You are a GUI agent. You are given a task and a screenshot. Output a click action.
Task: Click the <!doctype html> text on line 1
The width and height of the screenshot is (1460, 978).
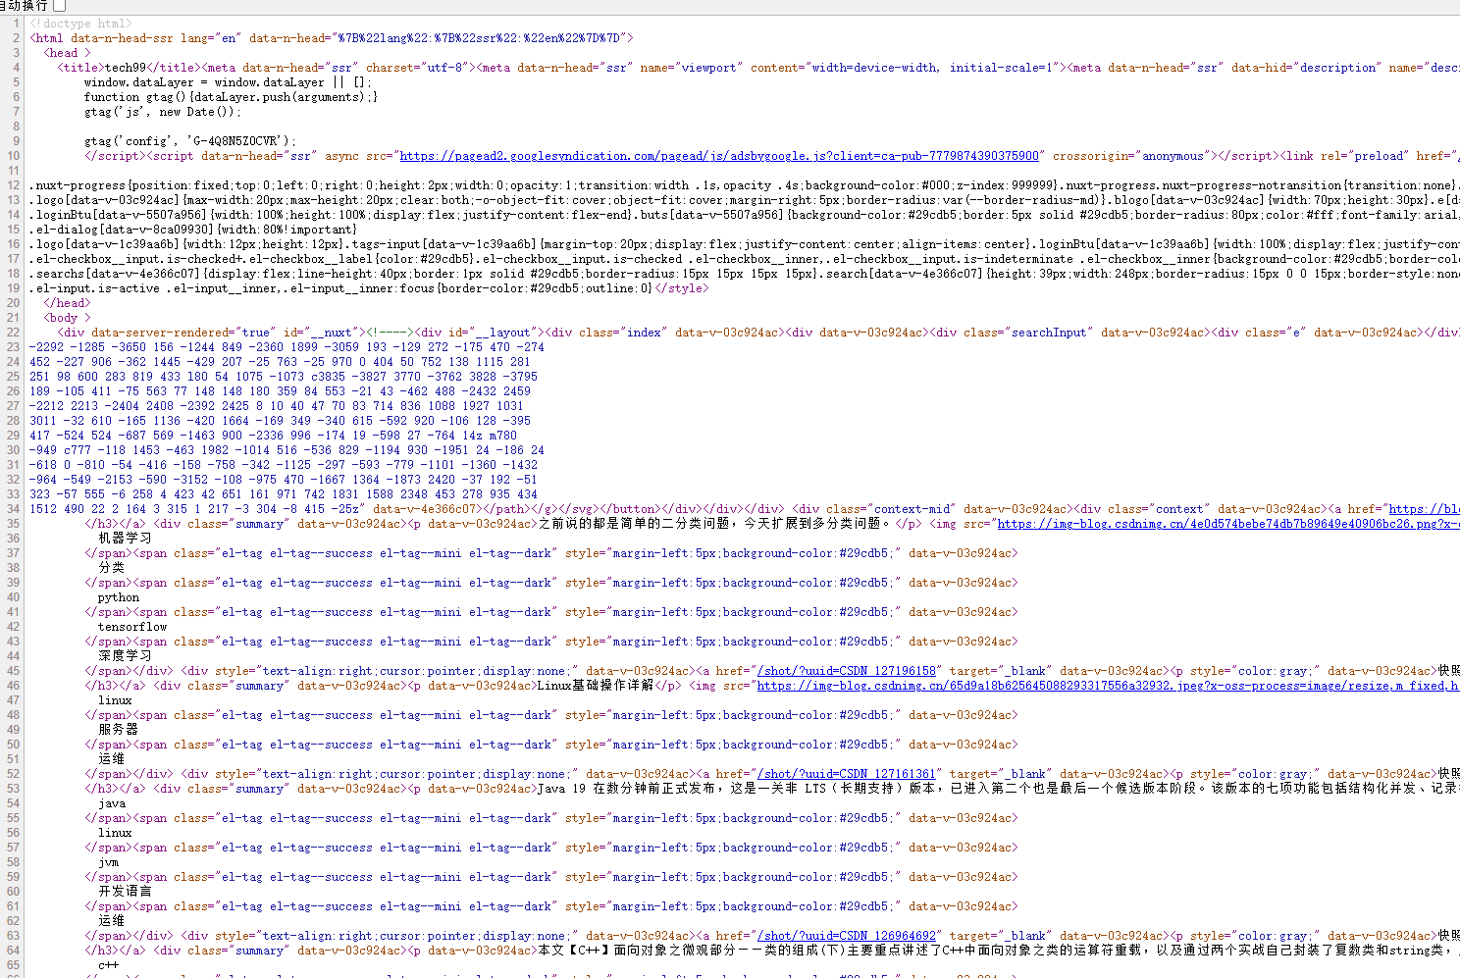point(80,24)
